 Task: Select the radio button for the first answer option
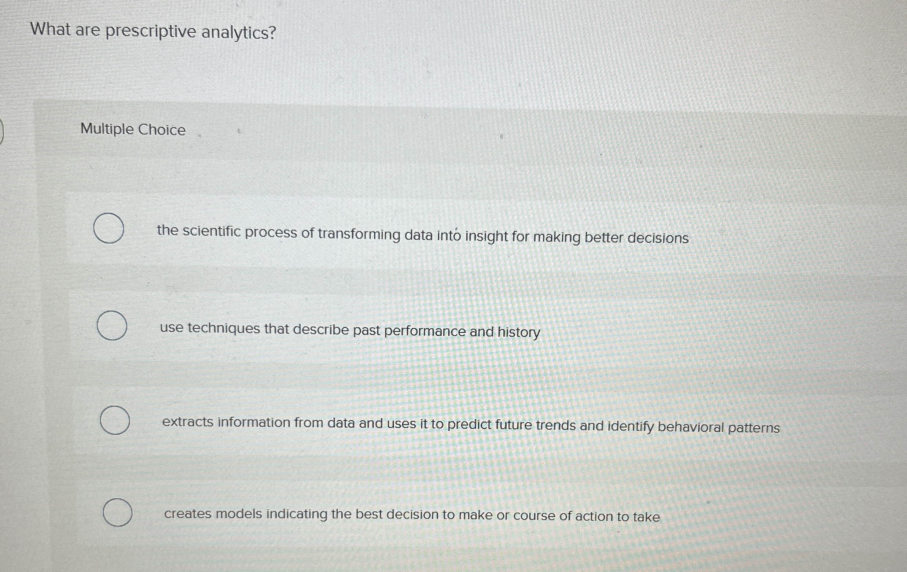click(109, 228)
